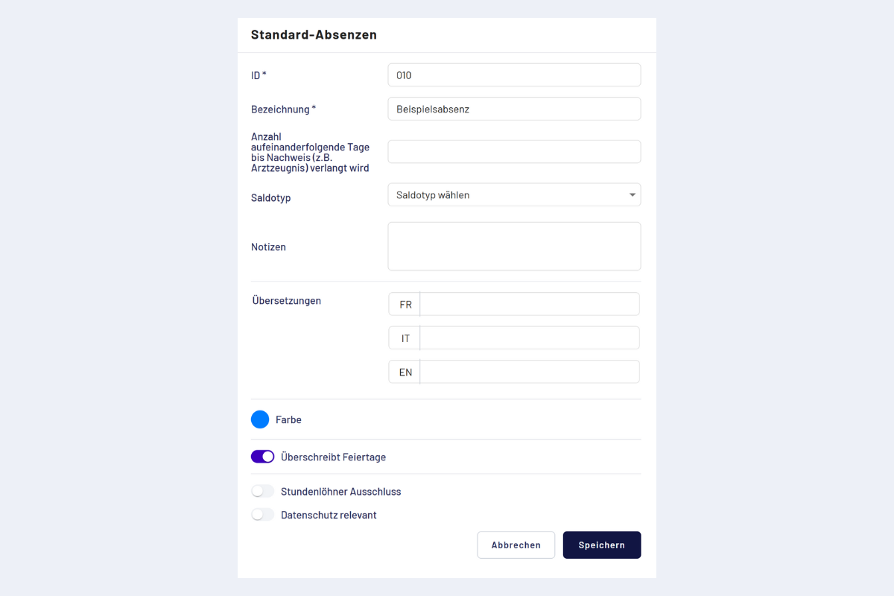
Task: Click the FR language label box
Action: tap(405, 304)
